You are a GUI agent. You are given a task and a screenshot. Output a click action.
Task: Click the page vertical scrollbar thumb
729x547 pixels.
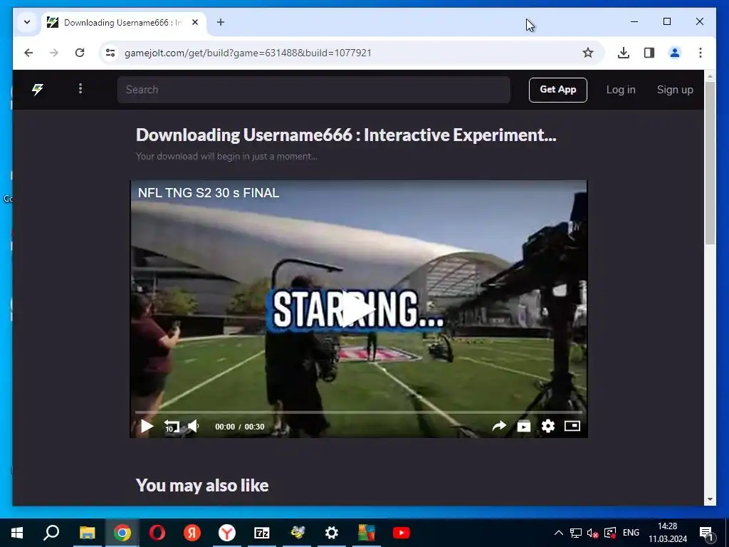click(x=710, y=163)
